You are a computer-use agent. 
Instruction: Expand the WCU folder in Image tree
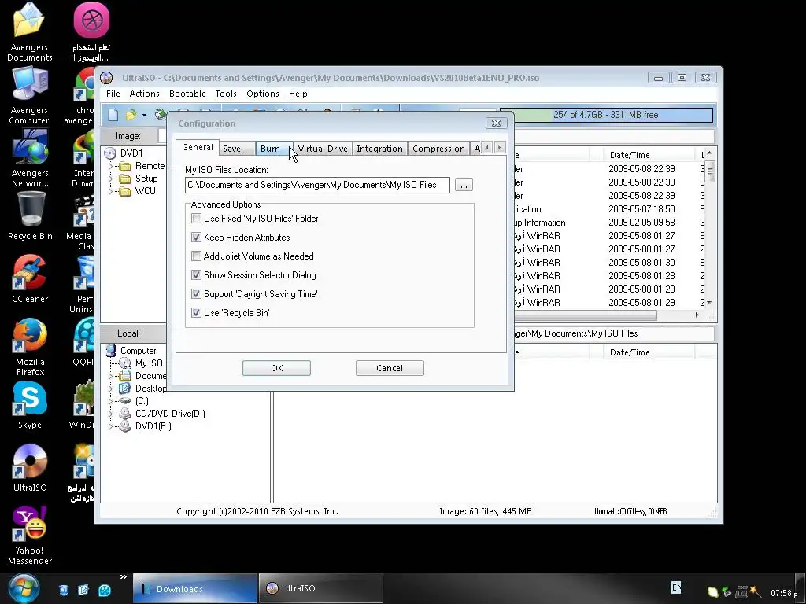click(x=110, y=191)
